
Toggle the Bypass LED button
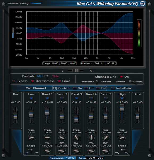14,81
